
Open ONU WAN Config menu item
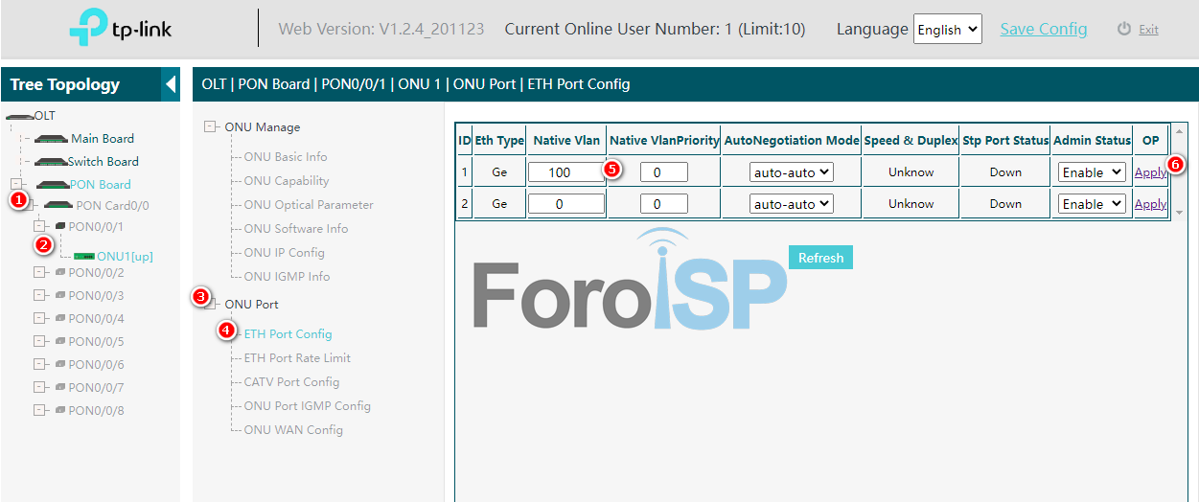(293, 430)
